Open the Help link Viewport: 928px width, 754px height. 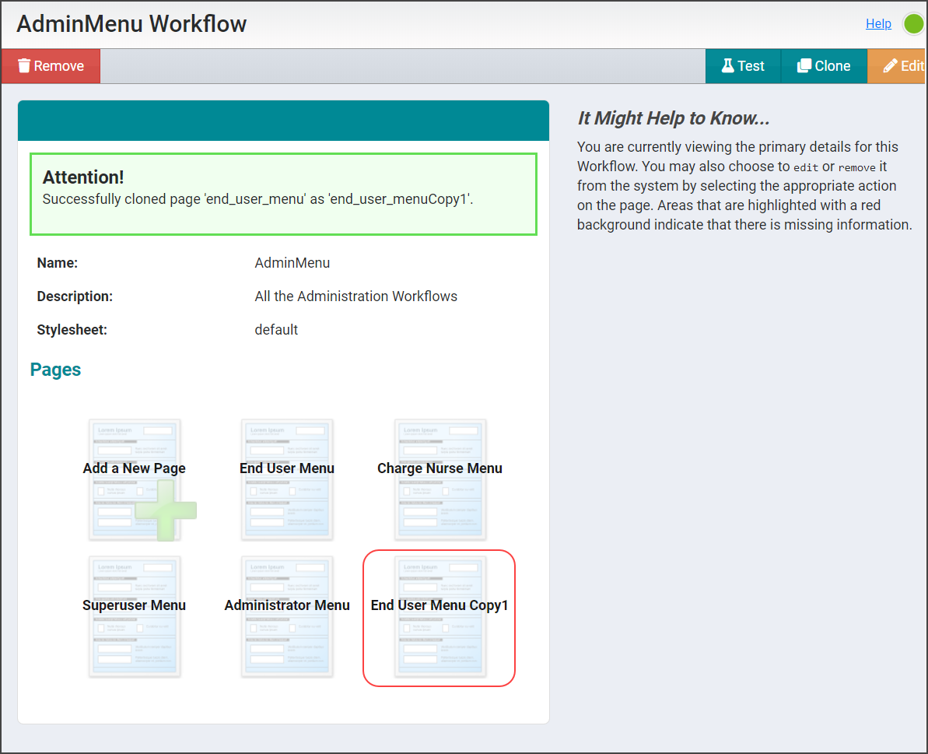pyautogui.click(x=878, y=24)
